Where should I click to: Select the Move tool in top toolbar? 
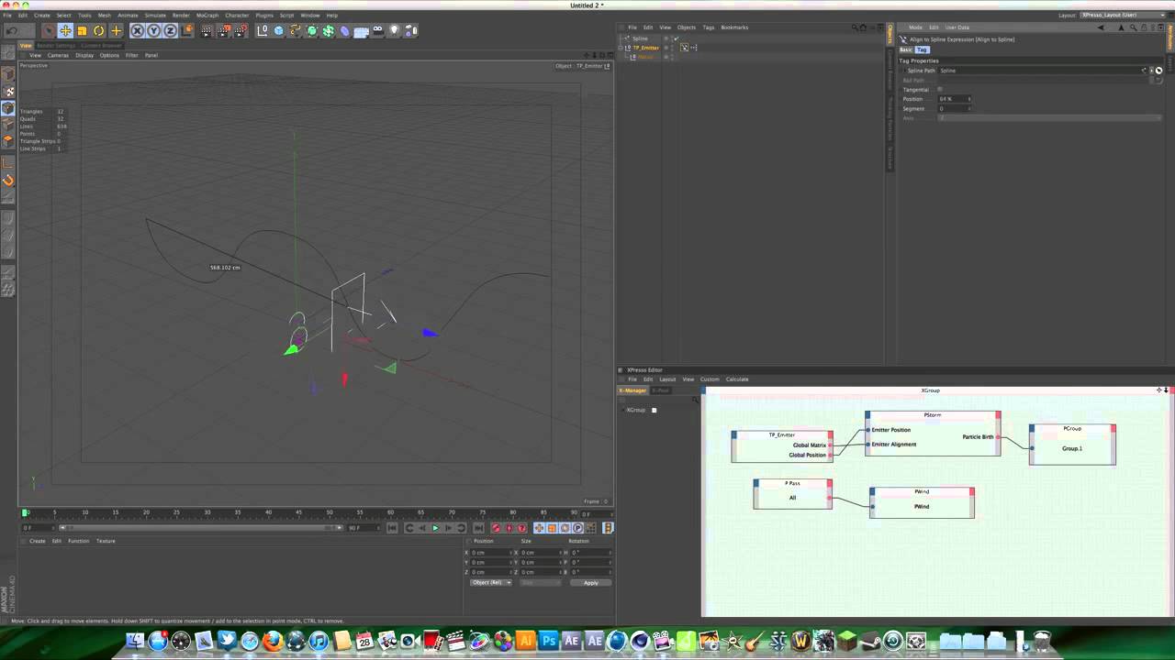coord(65,30)
